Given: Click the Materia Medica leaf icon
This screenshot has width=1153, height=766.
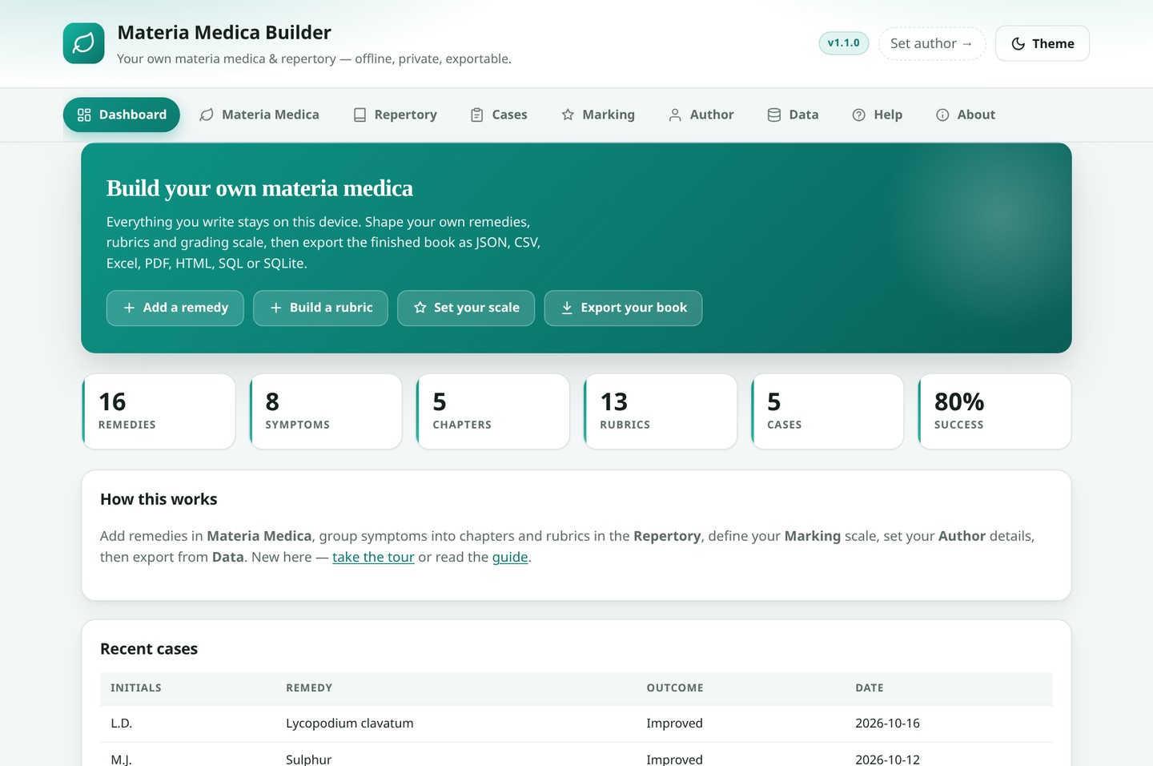Looking at the screenshot, I should (x=207, y=115).
